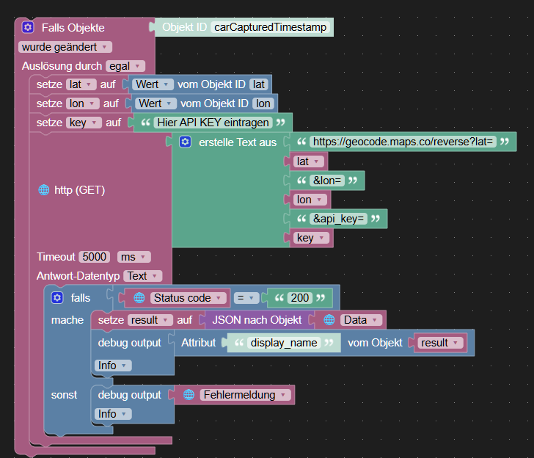Edit the display_name attribute field

coord(284,343)
